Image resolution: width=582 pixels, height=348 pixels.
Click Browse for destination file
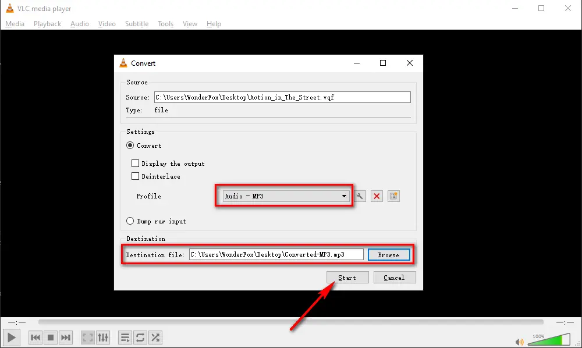(x=389, y=255)
